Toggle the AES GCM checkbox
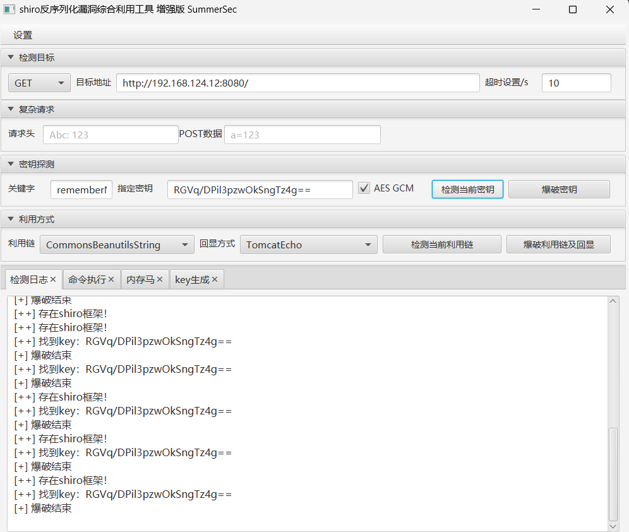The height and width of the screenshot is (532, 629). coord(364,188)
